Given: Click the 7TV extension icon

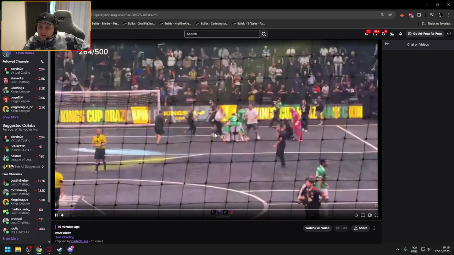Looking at the screenshot, I should (x=392, y=34).
